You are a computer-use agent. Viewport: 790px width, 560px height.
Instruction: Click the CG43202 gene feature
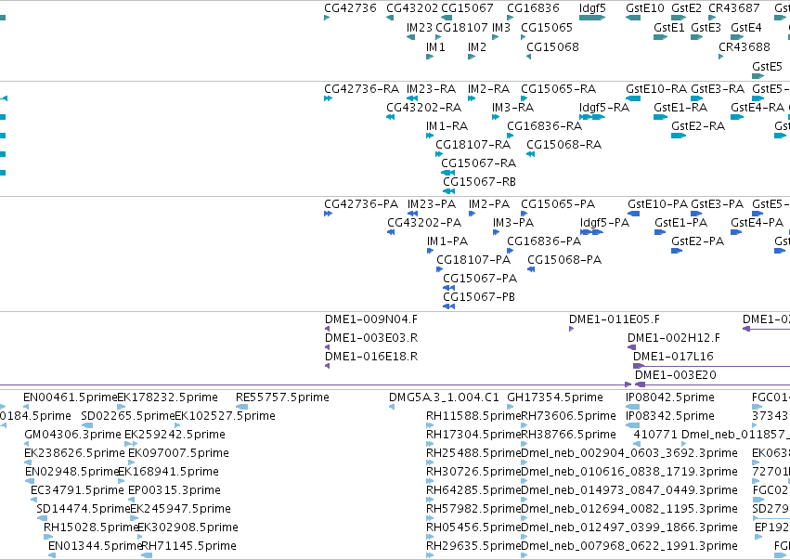tap(390, 18)
